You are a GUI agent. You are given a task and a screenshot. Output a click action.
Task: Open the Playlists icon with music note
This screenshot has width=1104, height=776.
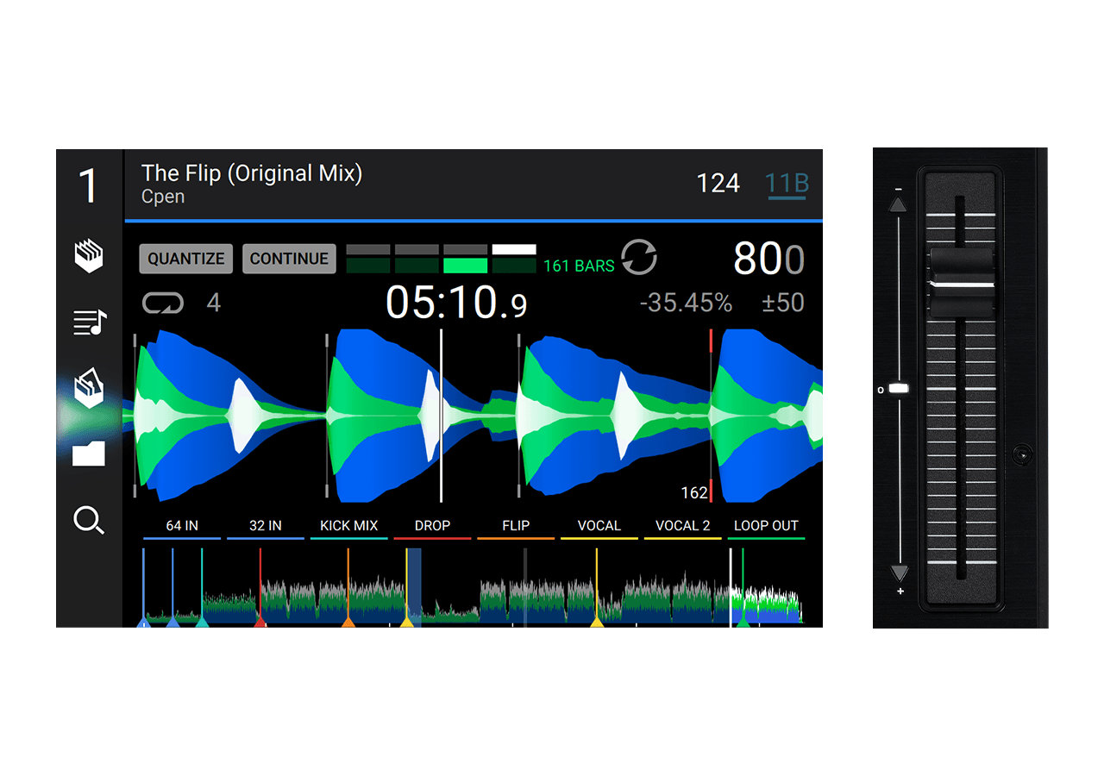(89, 322)
